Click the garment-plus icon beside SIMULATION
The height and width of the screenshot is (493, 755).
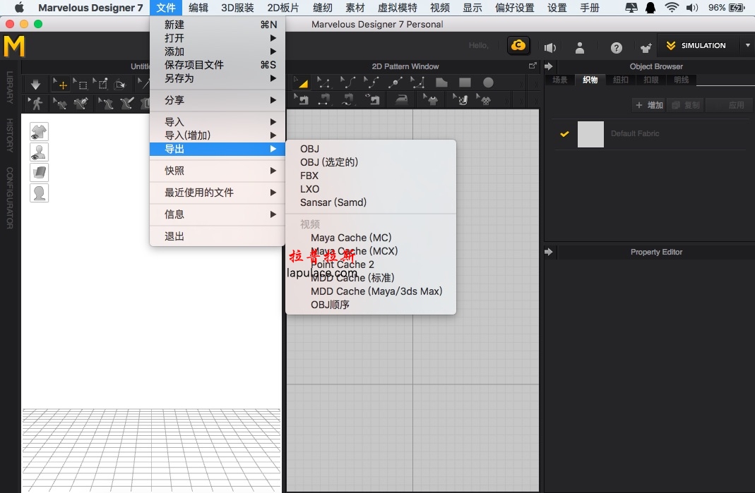(646, 47)
